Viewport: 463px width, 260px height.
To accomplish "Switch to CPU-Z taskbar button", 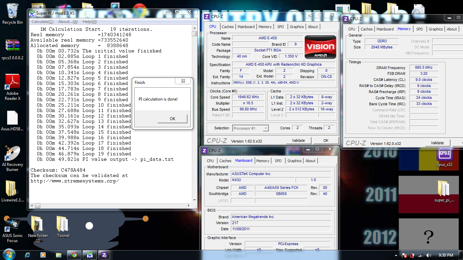I will click(x=105, y=255).
